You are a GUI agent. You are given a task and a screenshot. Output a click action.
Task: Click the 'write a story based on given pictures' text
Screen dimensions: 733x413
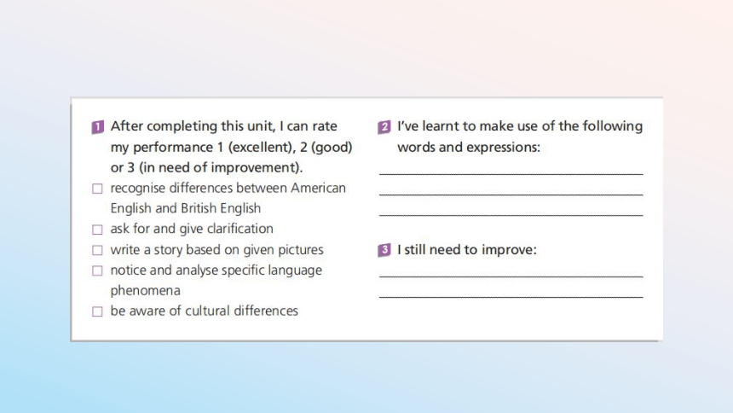tap(216, 249)
